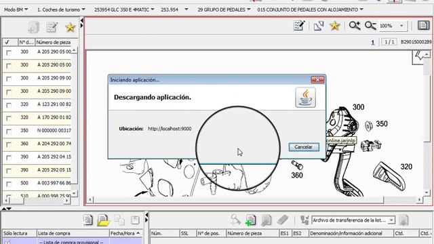The width and height of the screenshot is (434, 244).
Task: Click parts list horizontal scrollbar right arrow
Action: (x=66, y=201)
